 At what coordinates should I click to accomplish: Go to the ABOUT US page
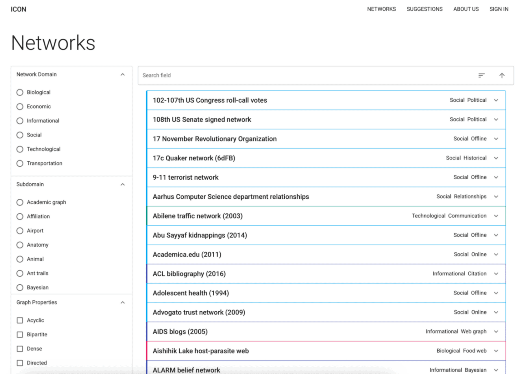coord(466,9)
